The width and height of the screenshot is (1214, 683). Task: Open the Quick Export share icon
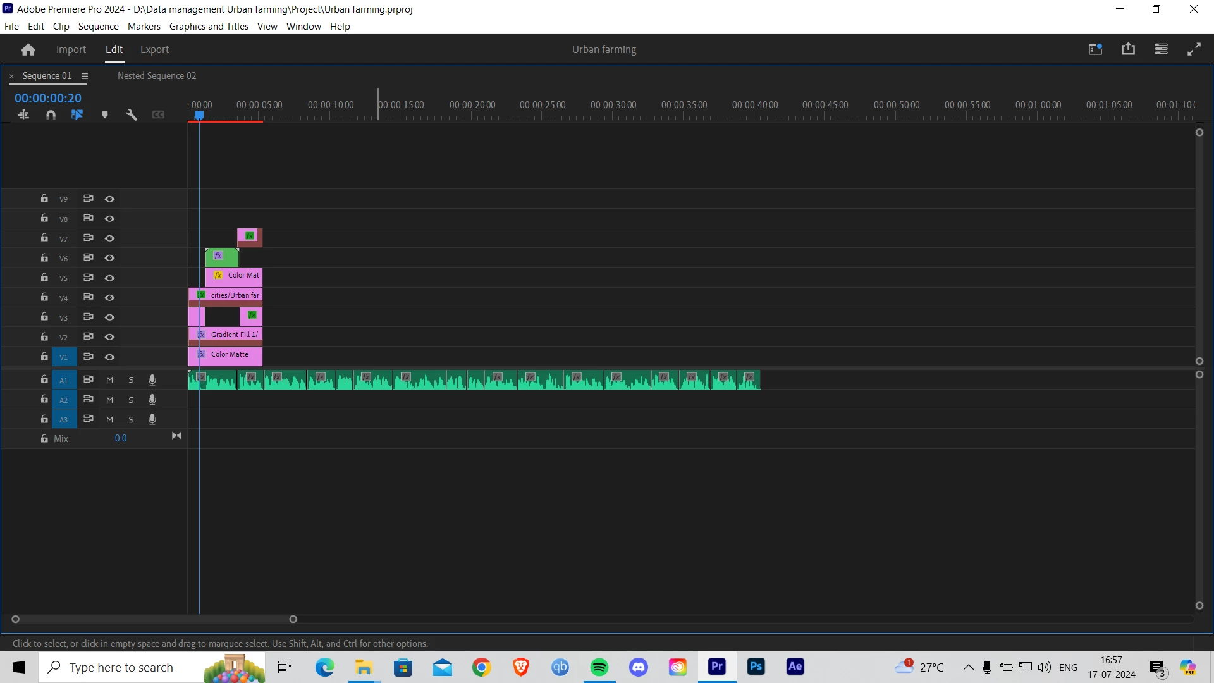(1128, 49)
